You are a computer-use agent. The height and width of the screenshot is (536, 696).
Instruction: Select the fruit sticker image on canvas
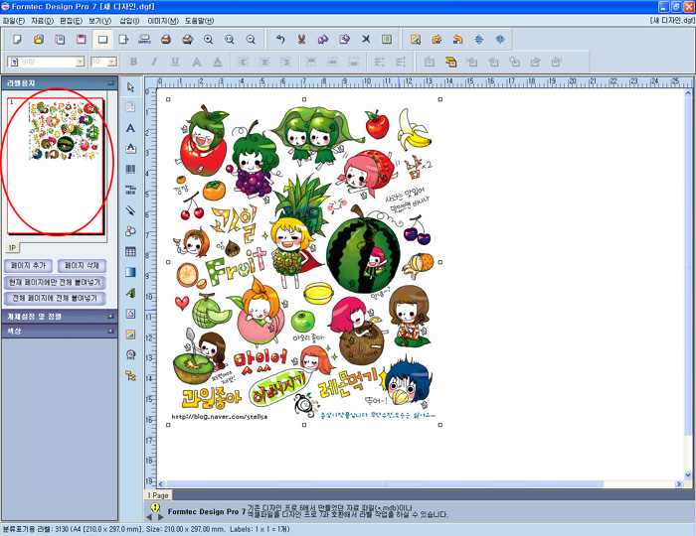tap(304, 262)
